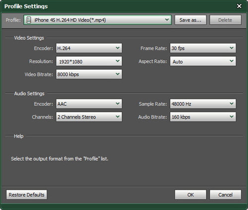Click the Audio Bitrate dropdown arrow icon
Viewport: 248px width, 210px height.
coord(232,117)
